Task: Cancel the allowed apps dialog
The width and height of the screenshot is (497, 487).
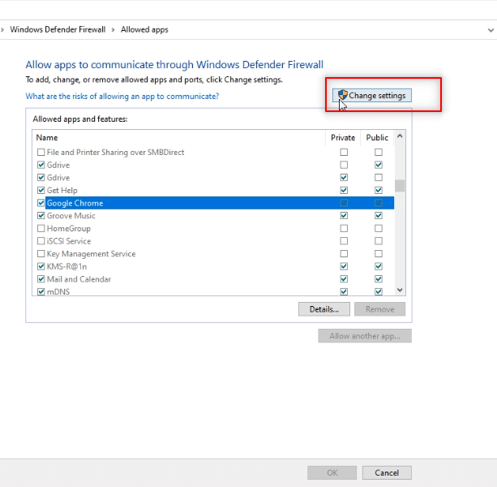Action: point(387,472)
